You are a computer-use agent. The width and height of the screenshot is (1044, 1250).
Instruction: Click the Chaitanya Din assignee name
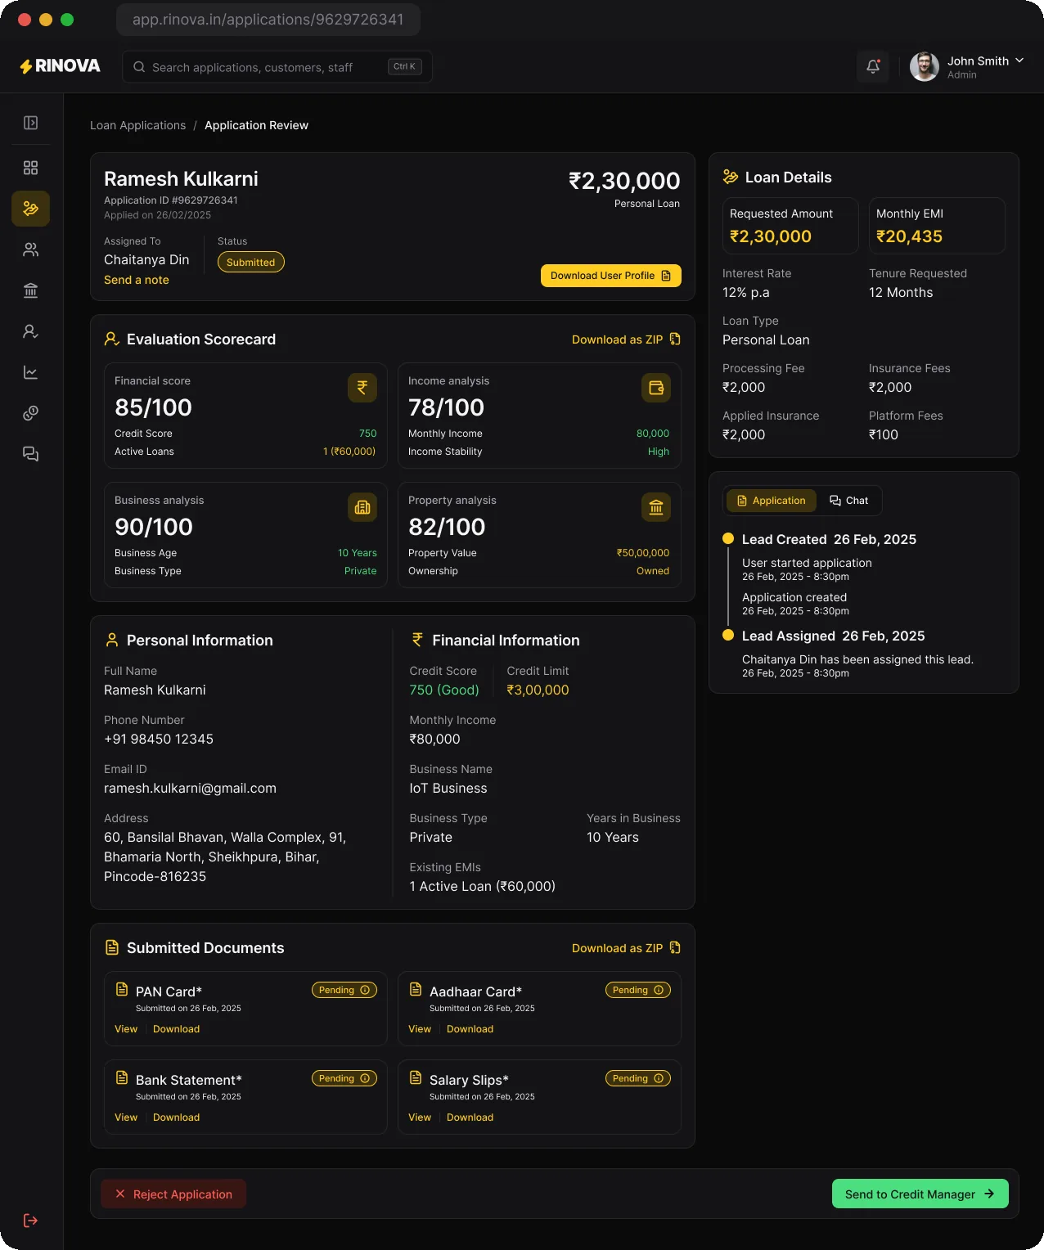(x=146, y=259)
